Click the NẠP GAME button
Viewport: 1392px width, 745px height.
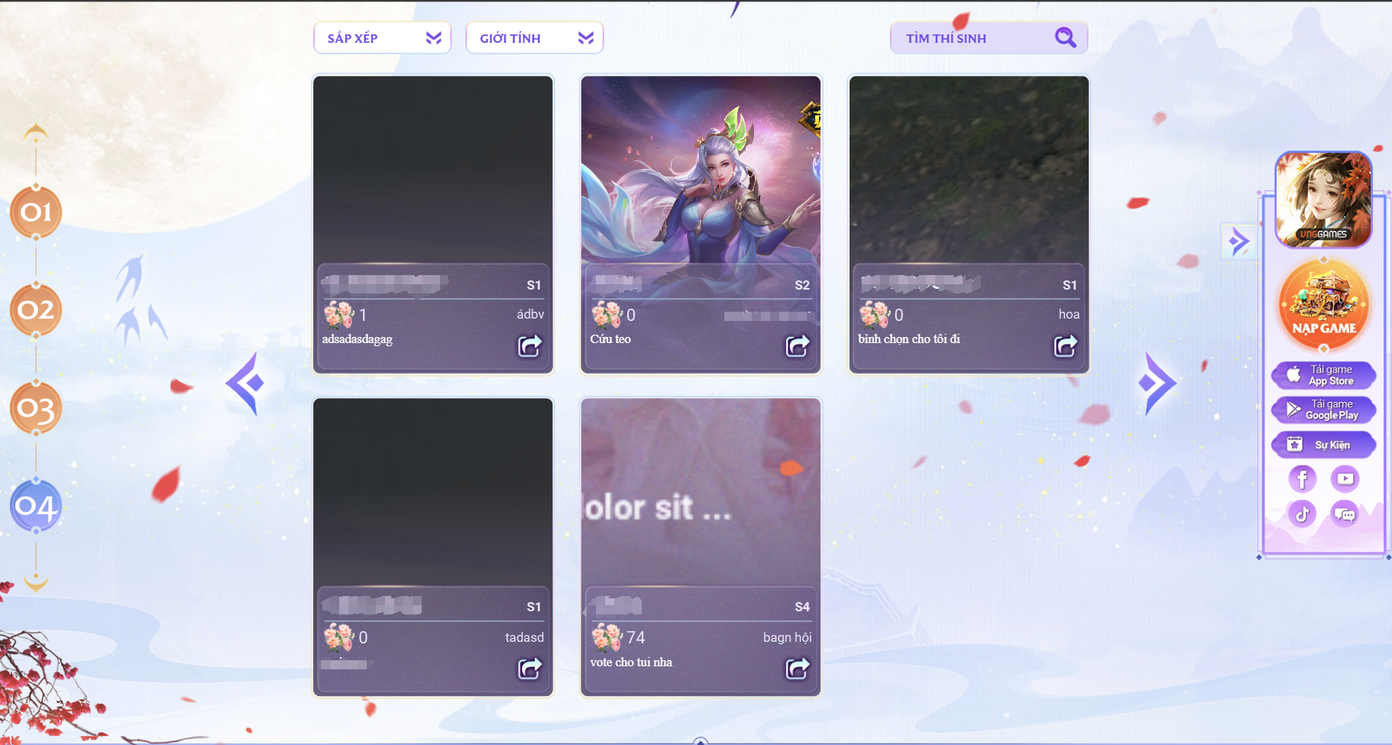point(1324,304)
